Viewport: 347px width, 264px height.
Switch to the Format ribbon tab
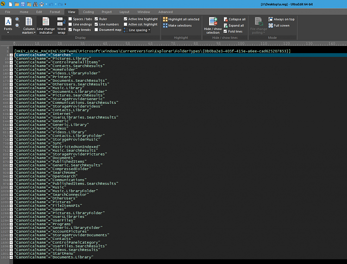55,12
